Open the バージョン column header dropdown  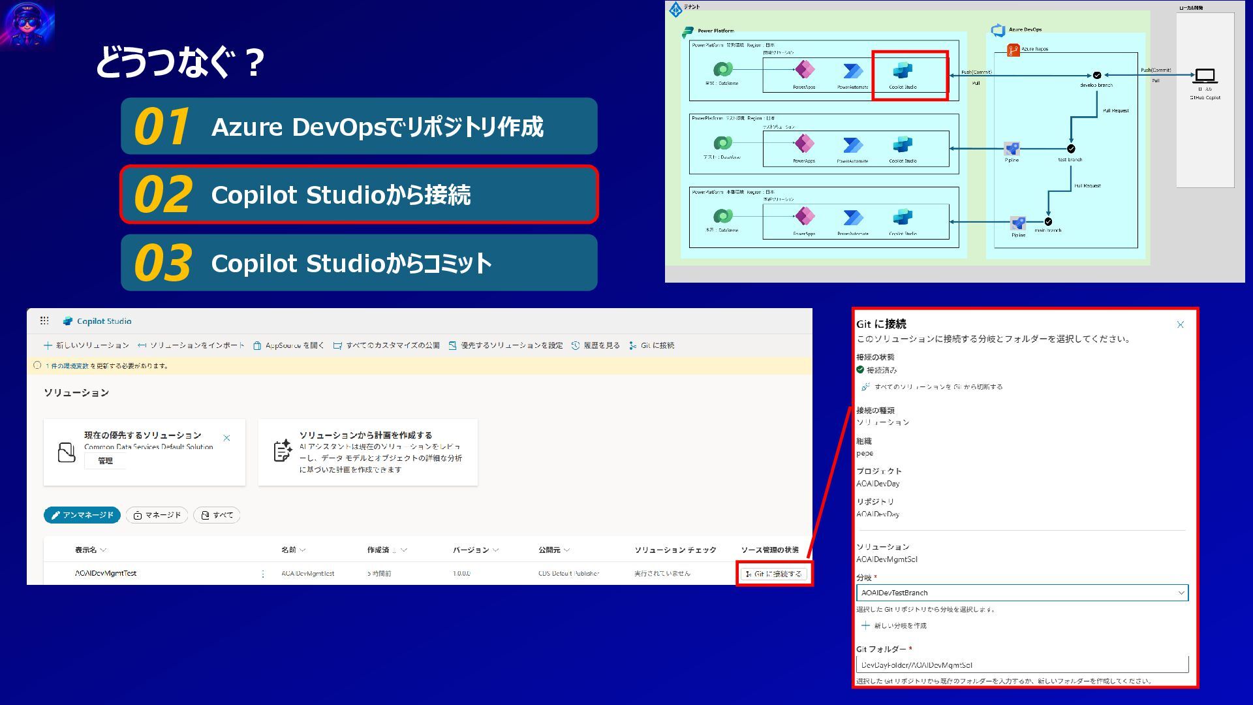476,550
